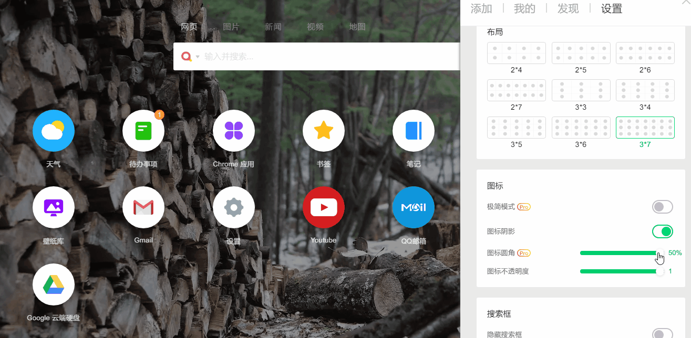
Task: Select the 视频 search category
Action: pos(315,27)
